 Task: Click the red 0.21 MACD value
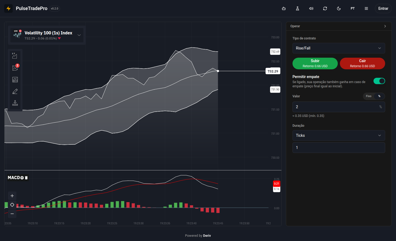[277, 184]
